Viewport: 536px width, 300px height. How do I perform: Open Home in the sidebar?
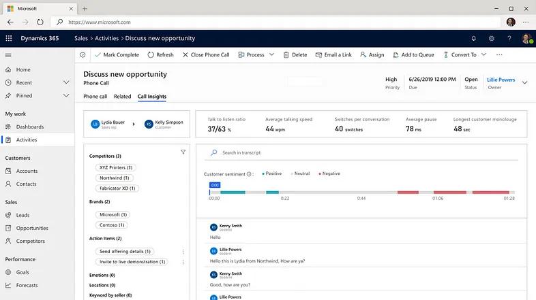coord(38,69)
